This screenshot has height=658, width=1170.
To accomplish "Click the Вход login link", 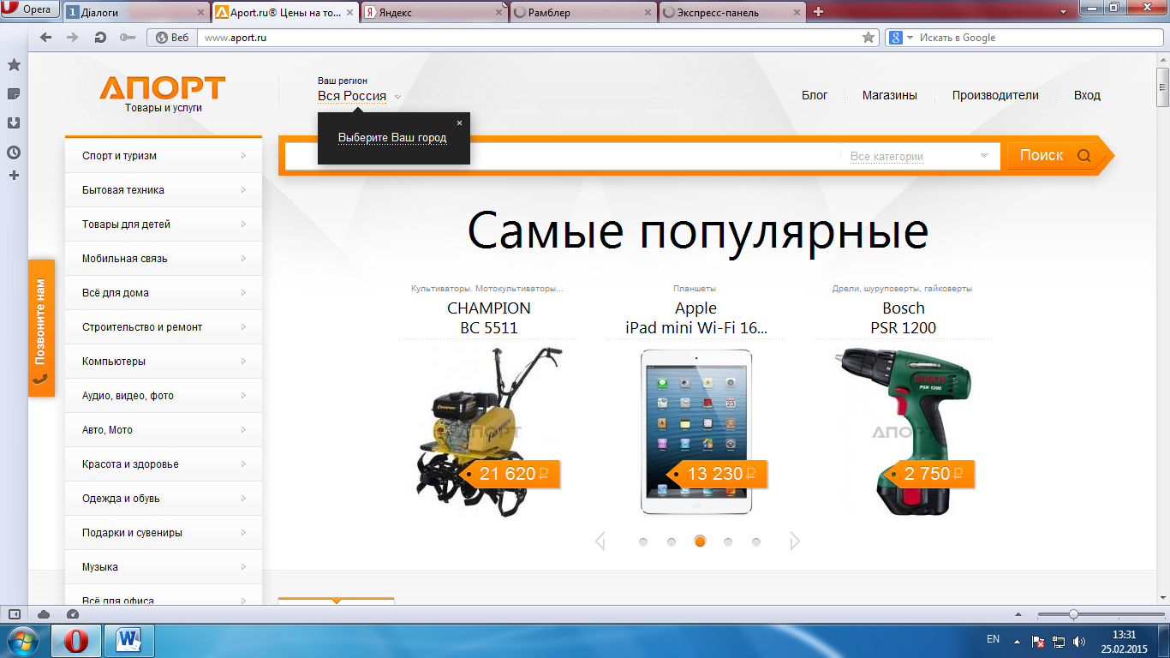I will tap(1087, 95).
